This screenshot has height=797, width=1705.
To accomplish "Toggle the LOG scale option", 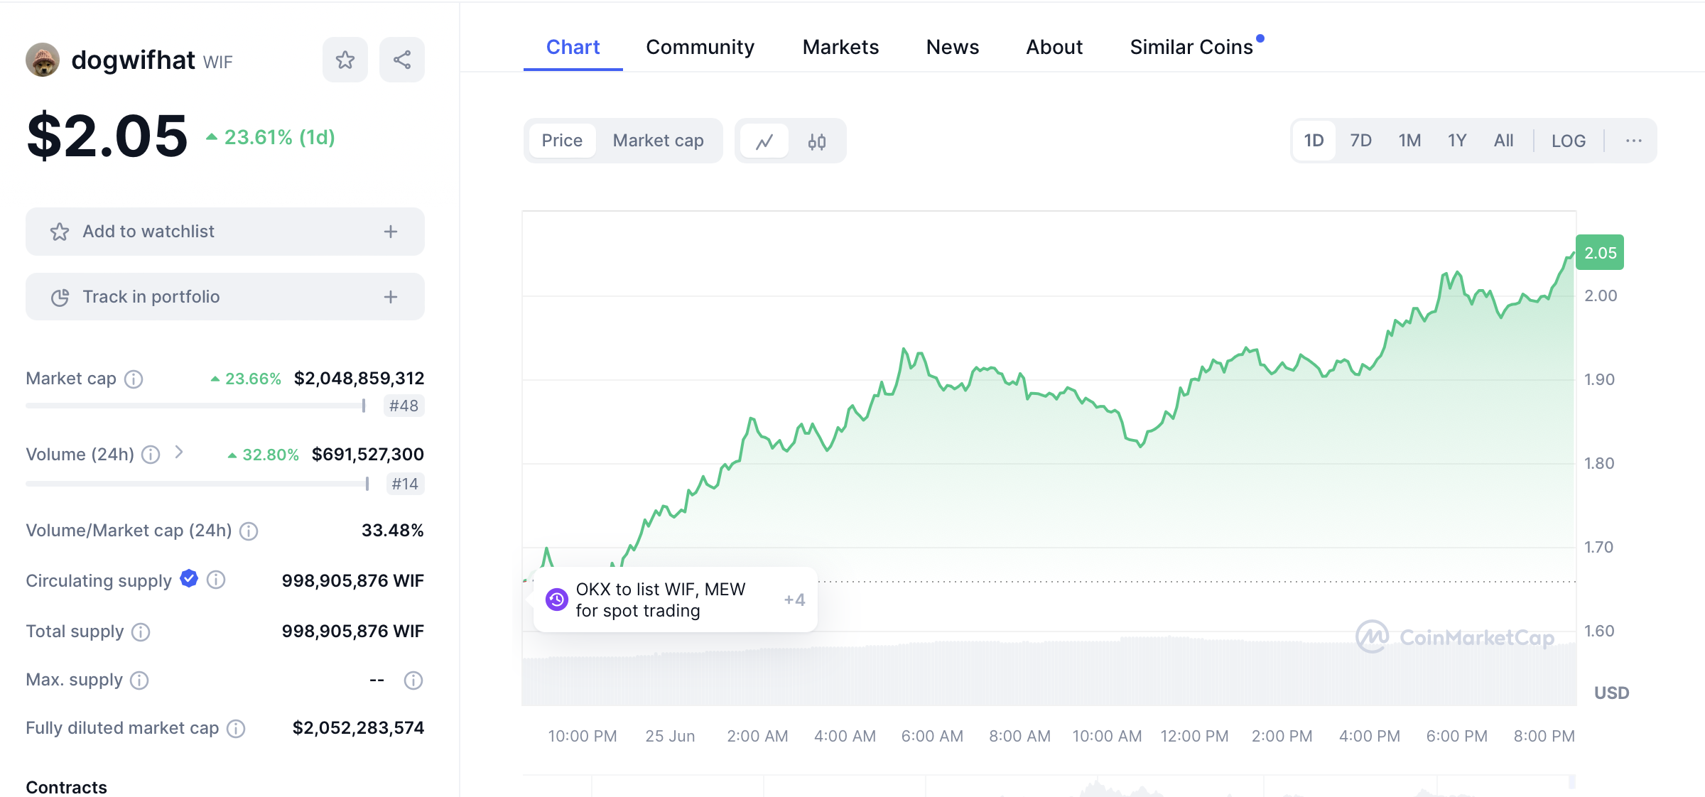I will tap(1568, 141).
